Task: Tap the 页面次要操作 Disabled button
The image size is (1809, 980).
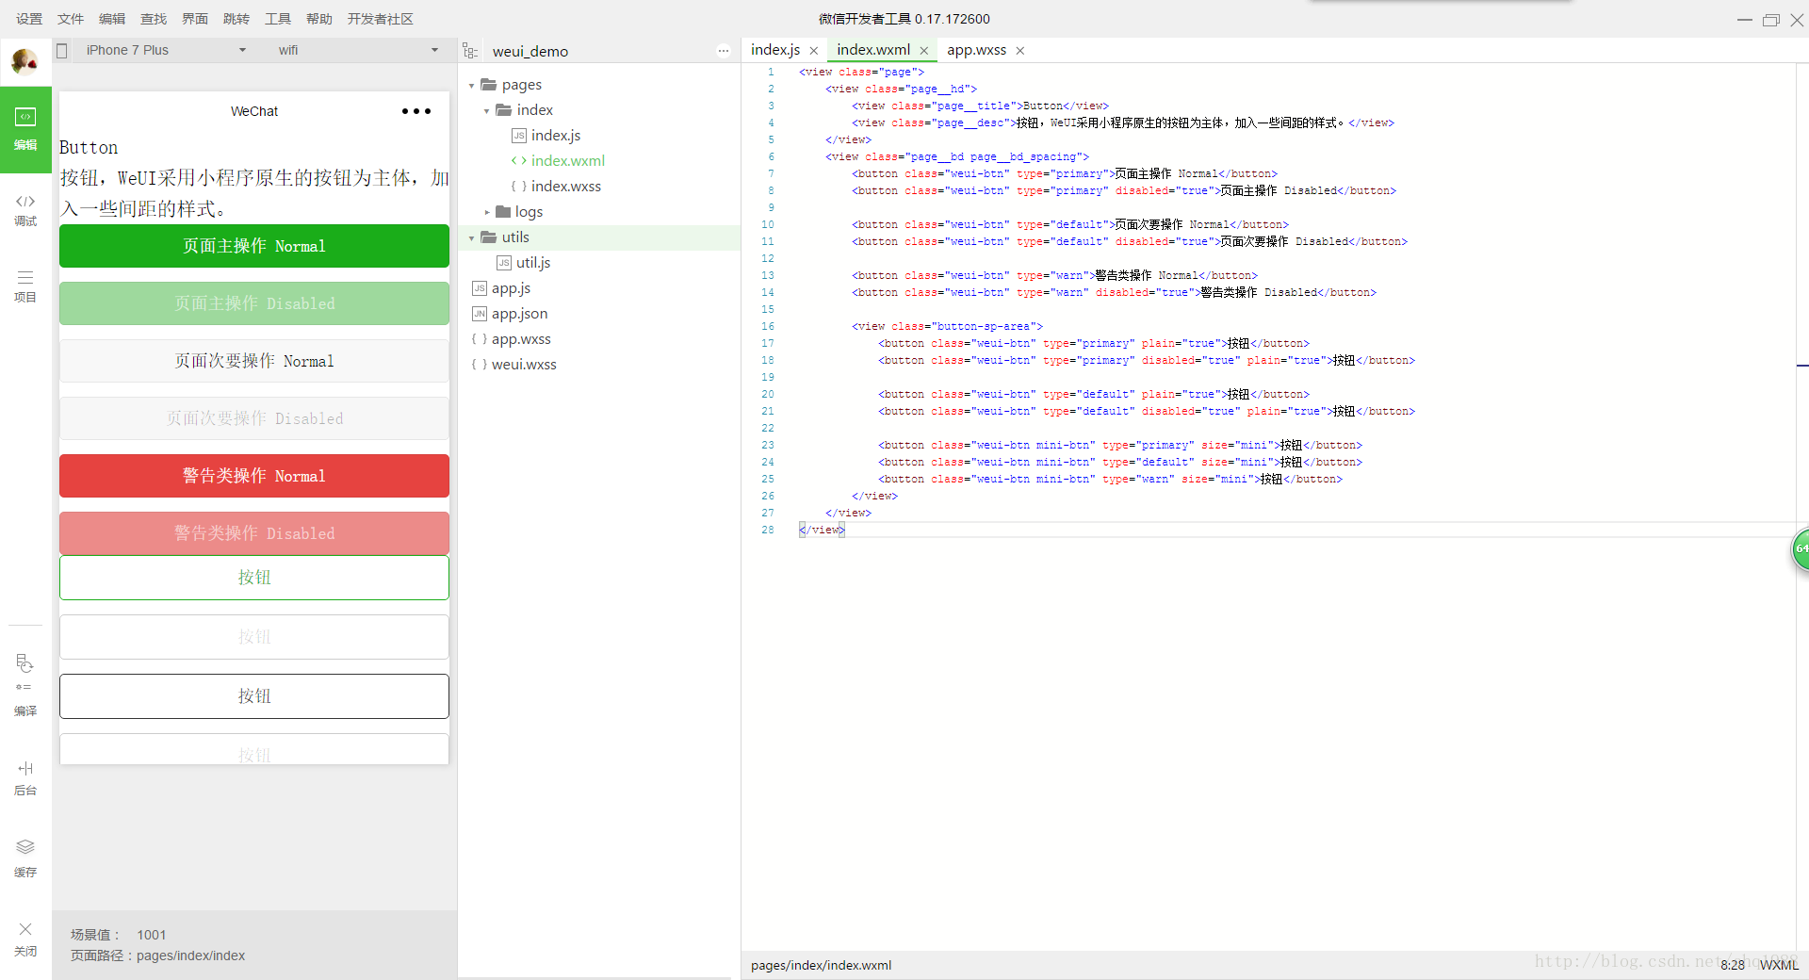Action: coord(254,418)
